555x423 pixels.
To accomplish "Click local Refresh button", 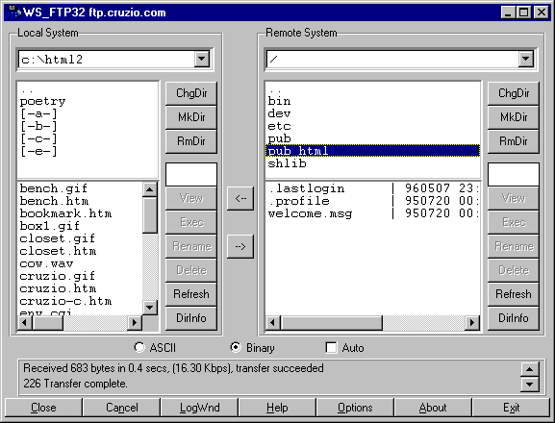I will point(191,294).
